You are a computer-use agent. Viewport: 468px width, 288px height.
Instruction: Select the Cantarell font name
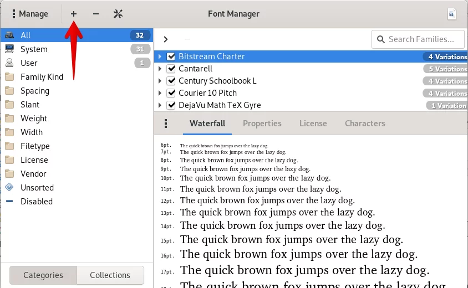tap(196, 69)
